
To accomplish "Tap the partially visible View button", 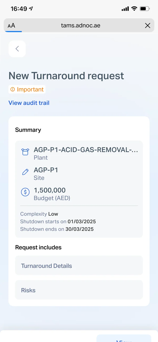I will coord(124,338).
